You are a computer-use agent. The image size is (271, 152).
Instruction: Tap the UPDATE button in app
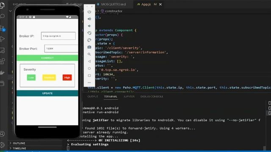47,93
